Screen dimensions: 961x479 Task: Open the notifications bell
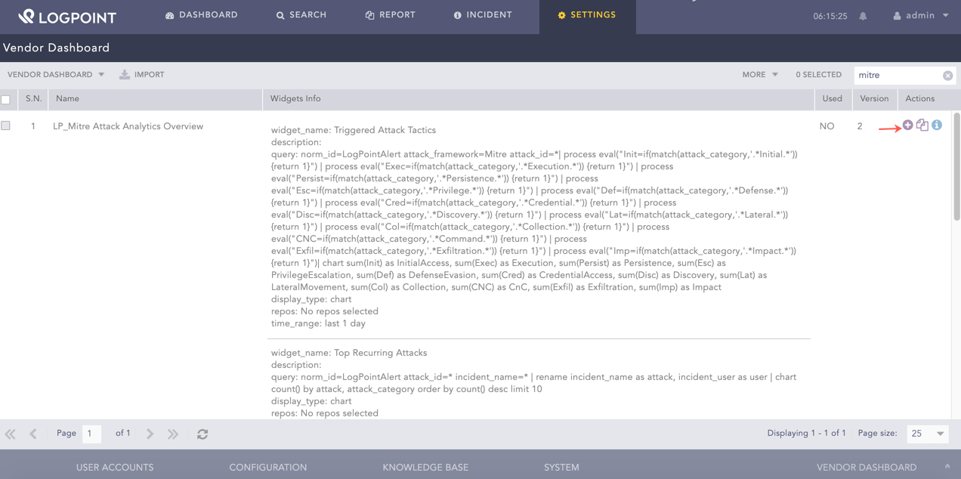863,16
